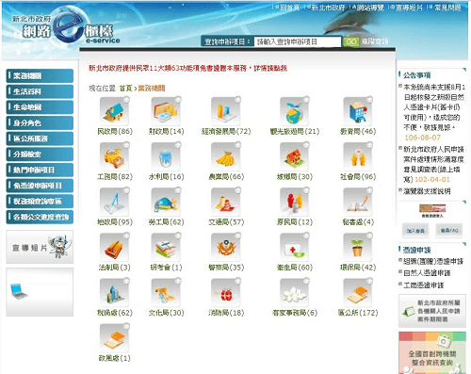Select 稅務類查詢專區 in the left sidebar menu
Viewport: 471px width, 374px height.
coord(40,202)
